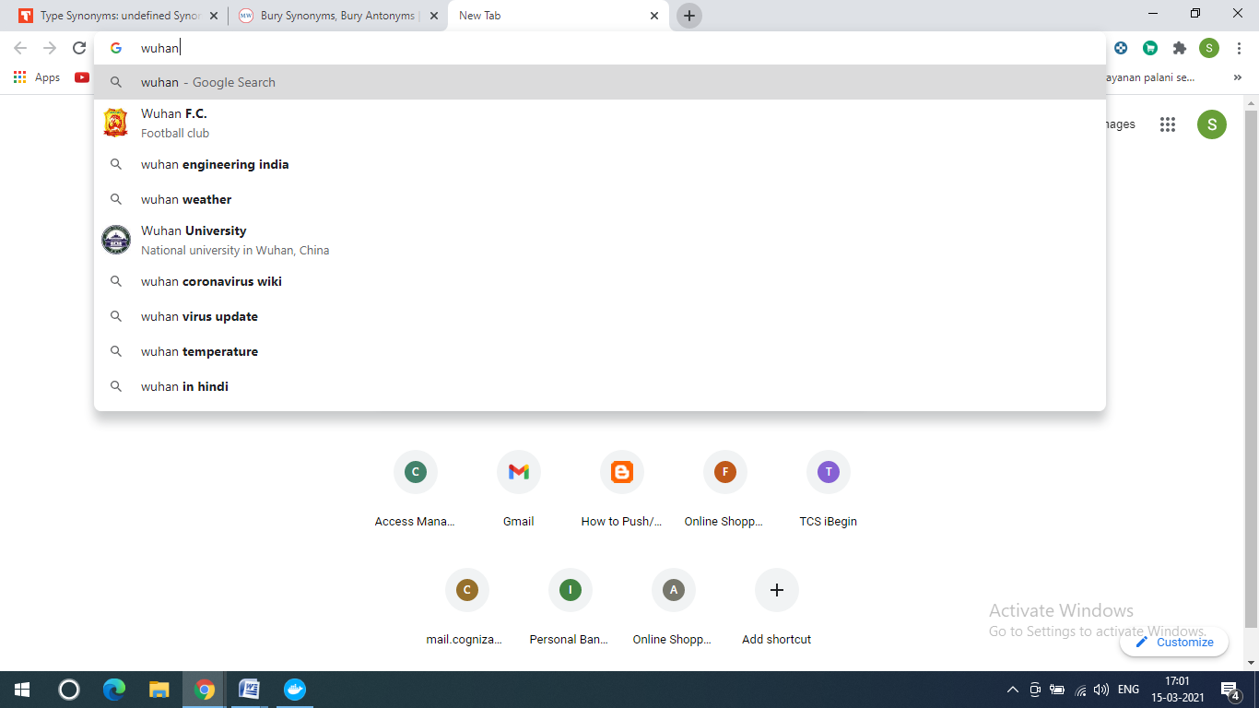Show hidden system tray icons
The height and width of the screenshot is (708, 1259).
coord(1012,690)
